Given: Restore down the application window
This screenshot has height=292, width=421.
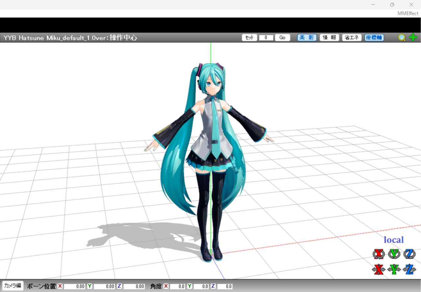Looking at the screenshot, I should pos(392,4).
